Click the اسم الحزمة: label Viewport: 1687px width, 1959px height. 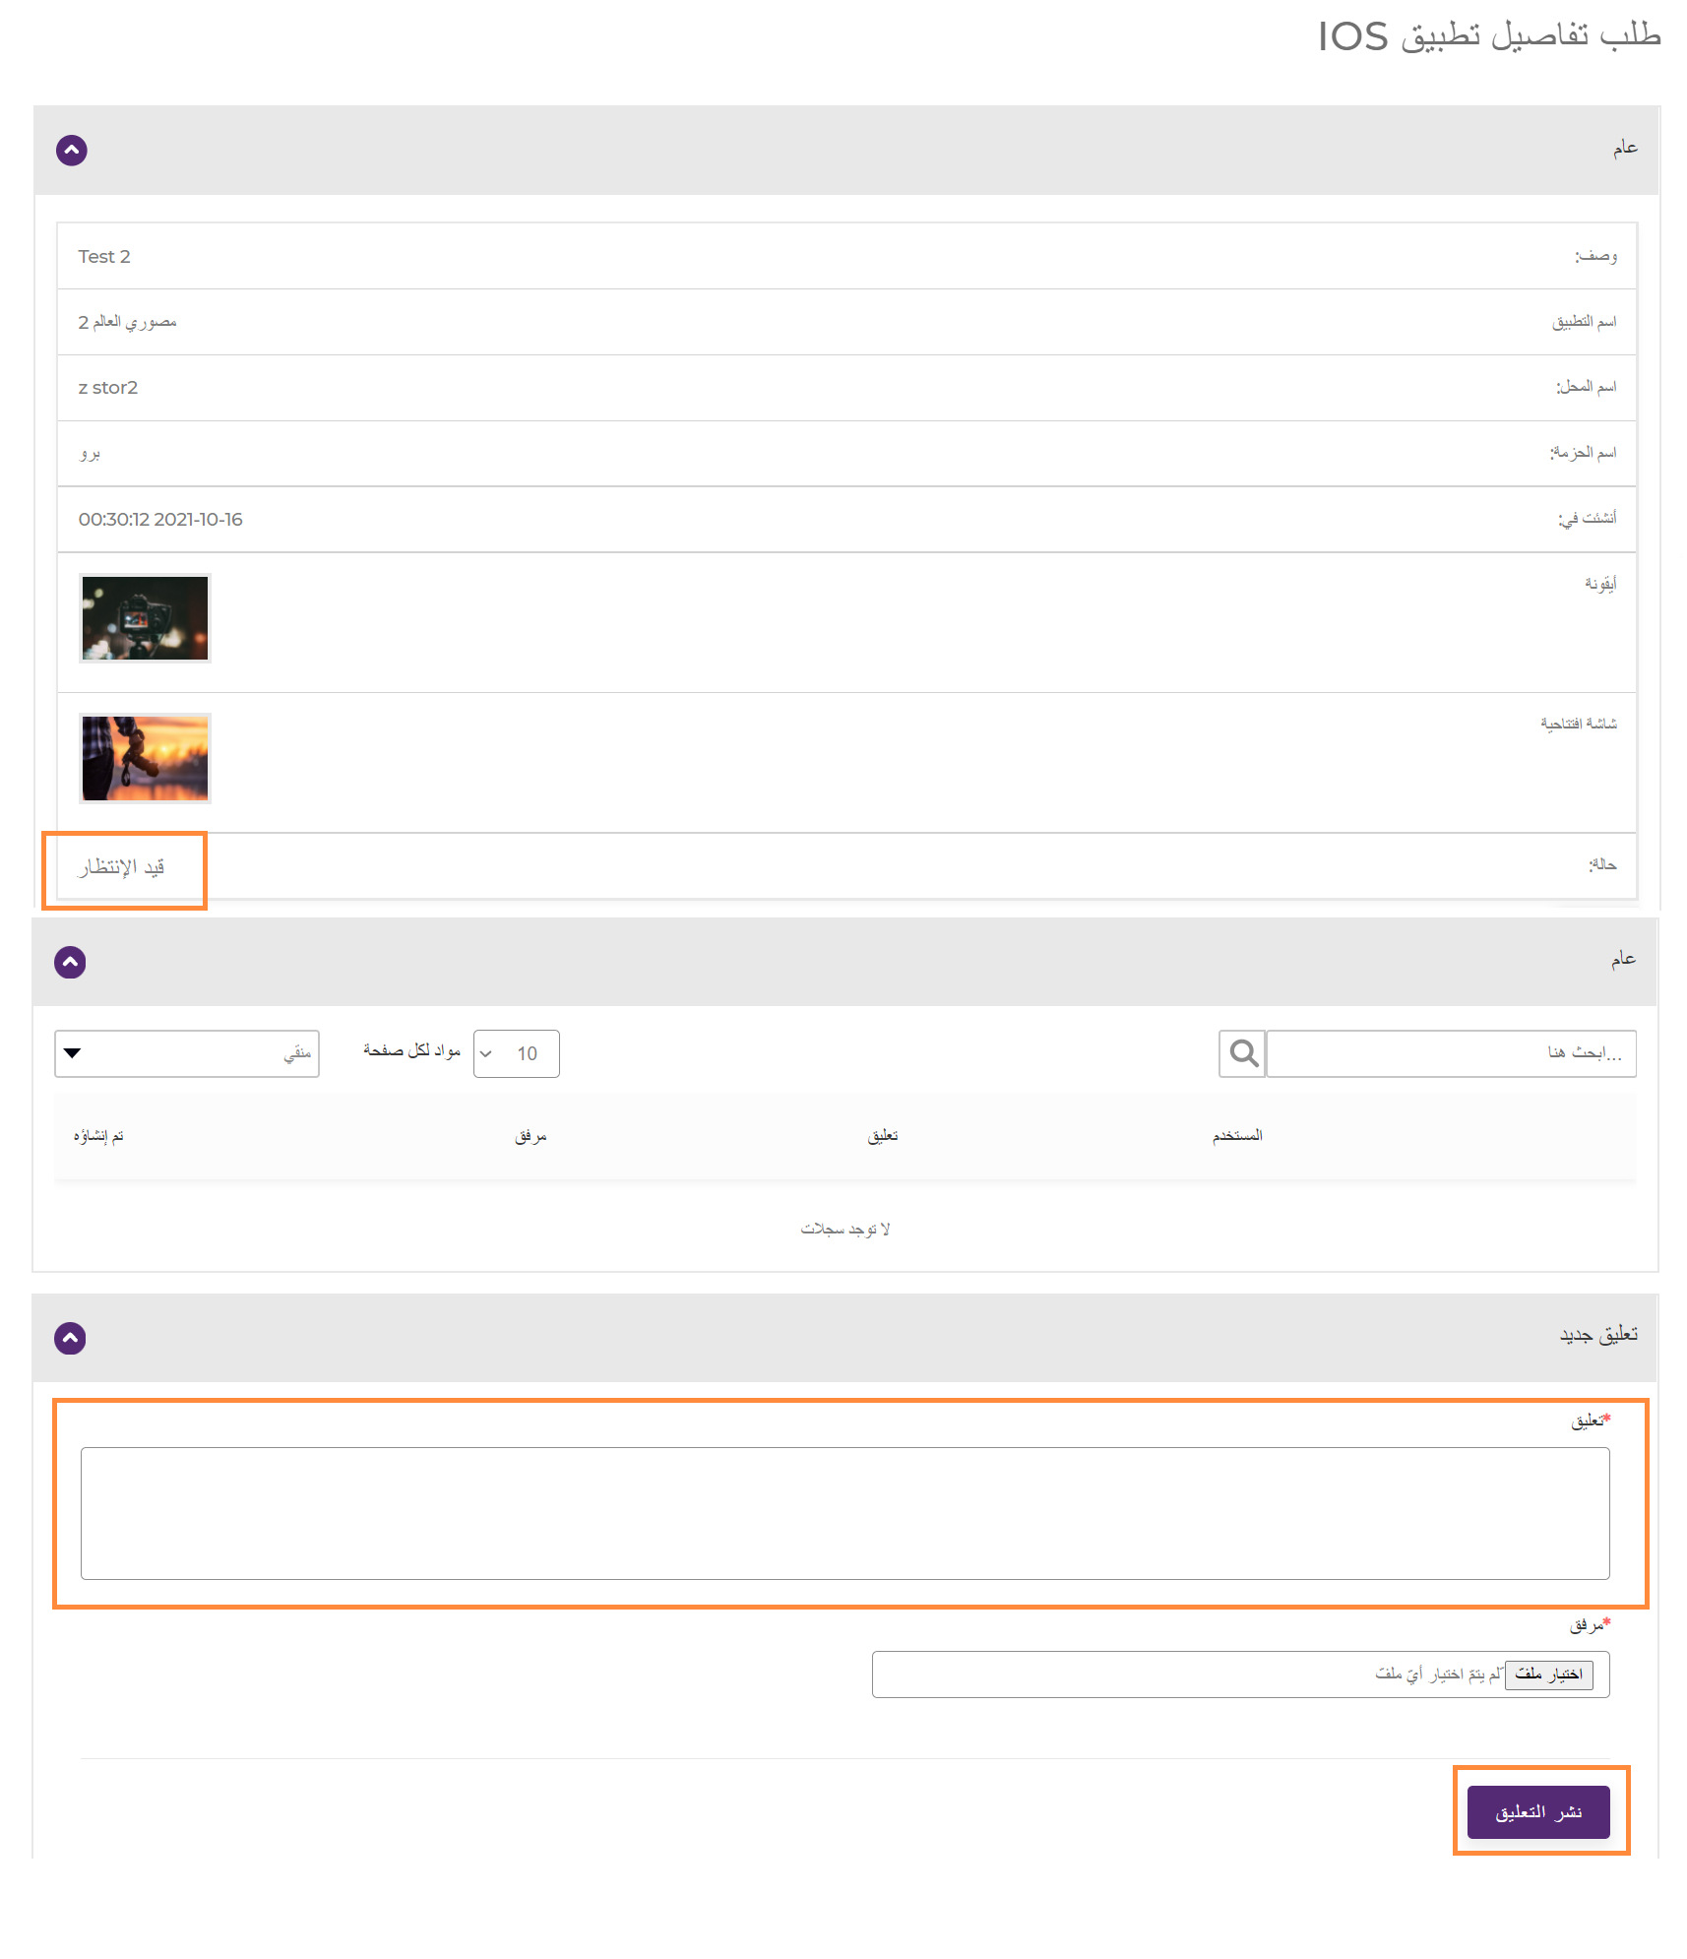pyautogui.click(x=1584, y=453)
